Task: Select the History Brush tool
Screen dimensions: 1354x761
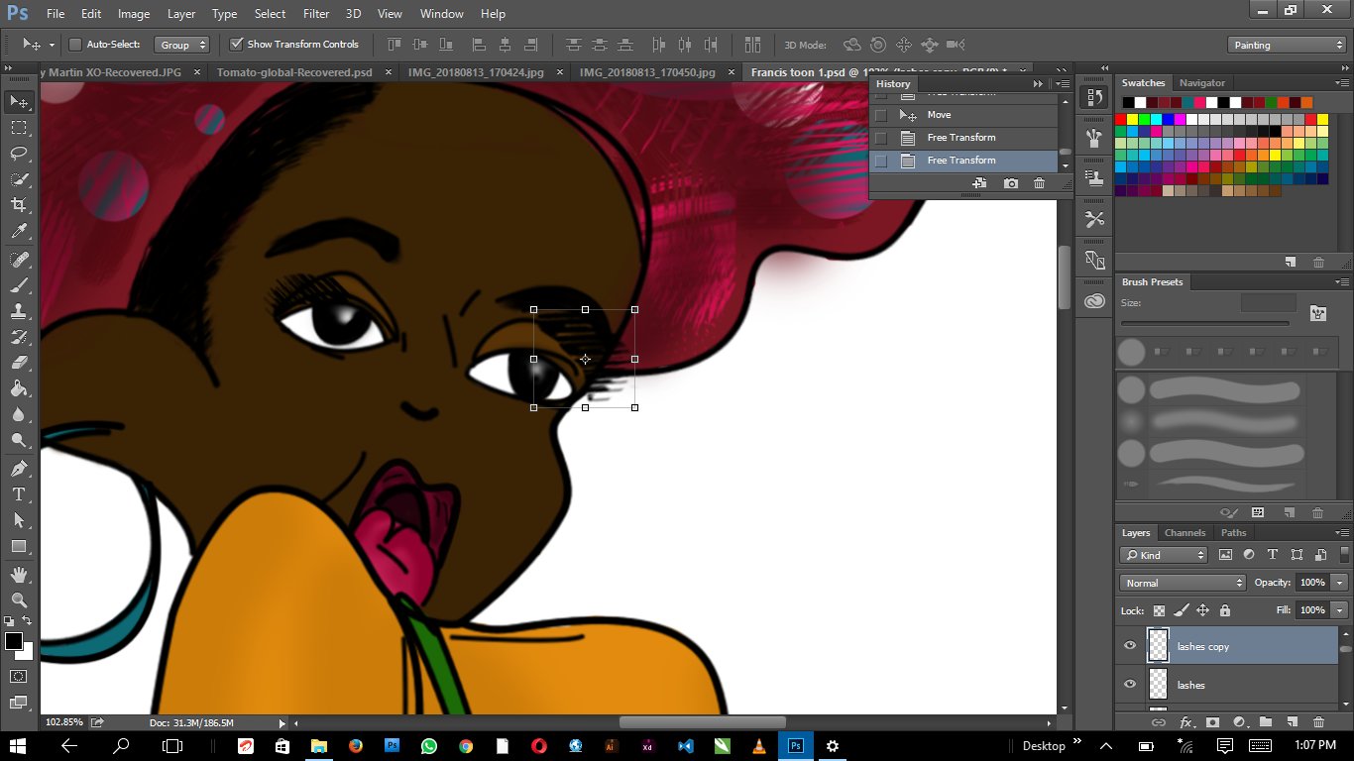Action: tap(19, 337)
